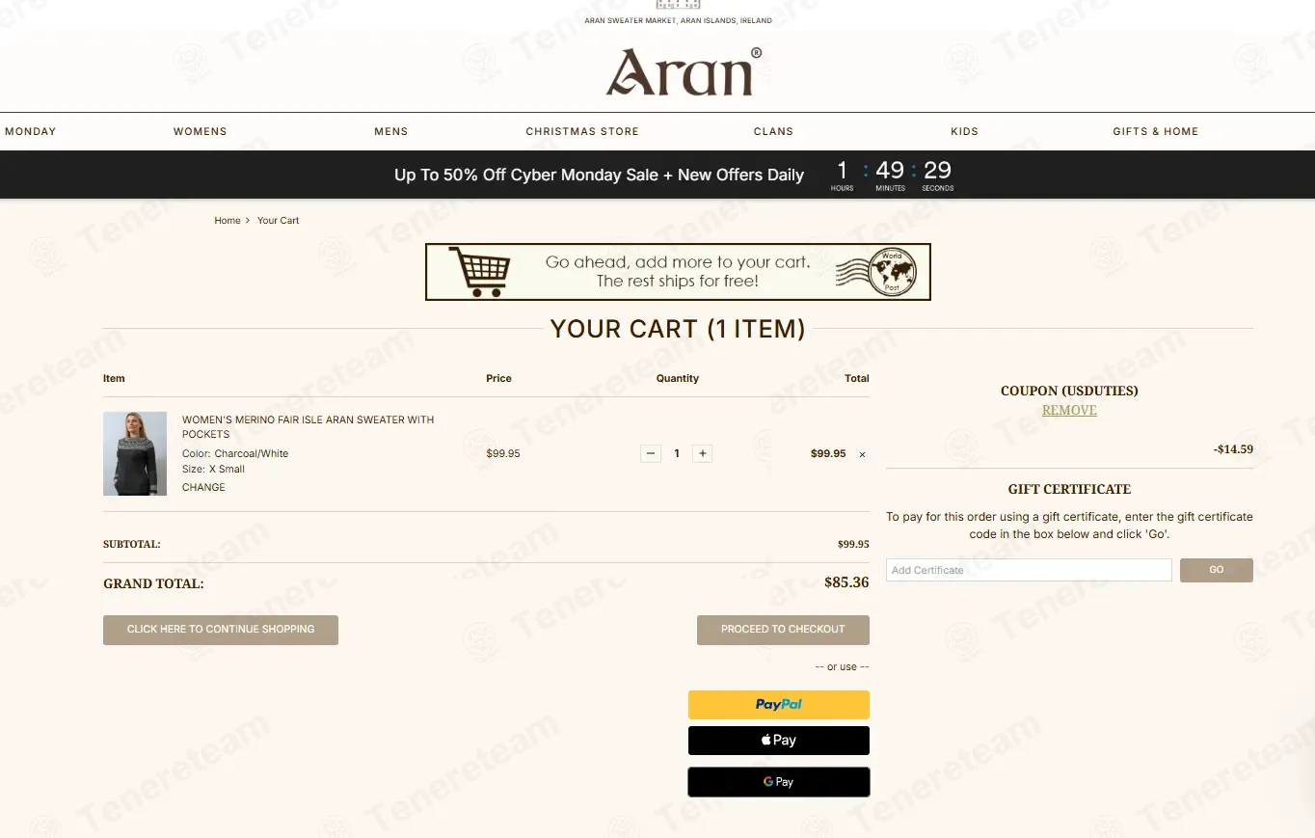Open the Monday menu item
1315x838 pixels.
point(30,131)
